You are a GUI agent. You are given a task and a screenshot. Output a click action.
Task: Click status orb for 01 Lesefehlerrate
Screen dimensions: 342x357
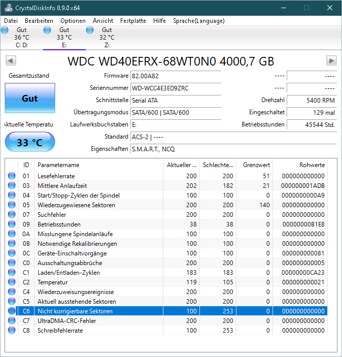point(12,176)
